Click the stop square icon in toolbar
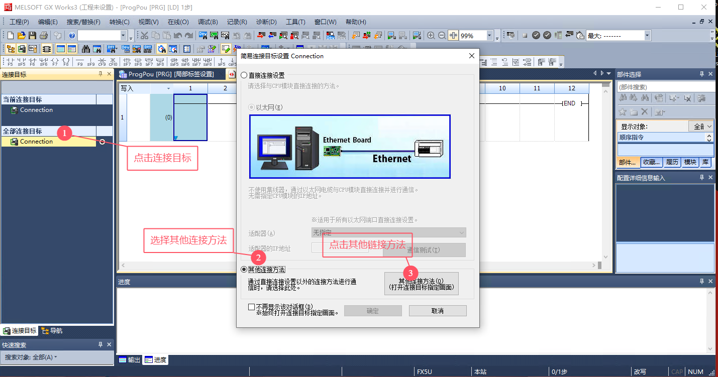The height and width of the screenshot is (377, 718). pyautogui.click(x=525, y=36)
